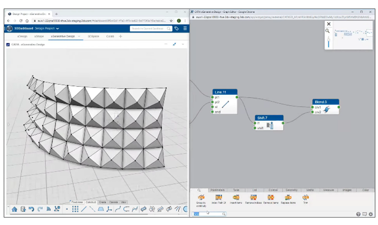
Task: Open the Control tab in Graph Editor
Action: tap(273, 190)
